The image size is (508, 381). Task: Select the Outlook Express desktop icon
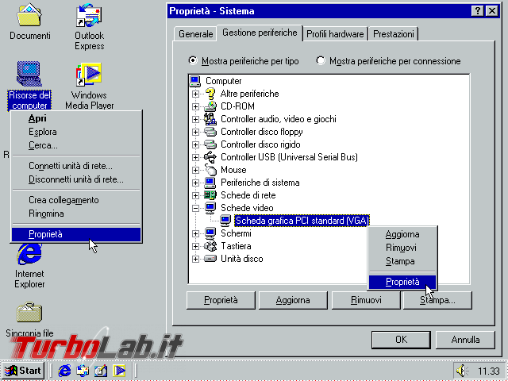89,15
